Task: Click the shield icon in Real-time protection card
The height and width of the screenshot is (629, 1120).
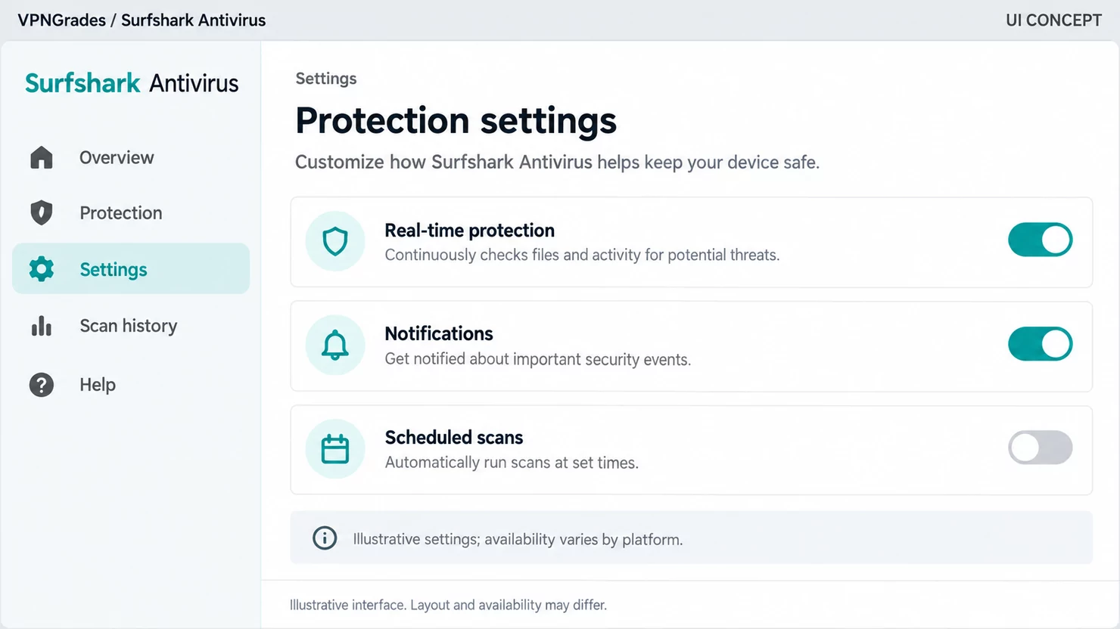Action: click(x=335, y=241)
